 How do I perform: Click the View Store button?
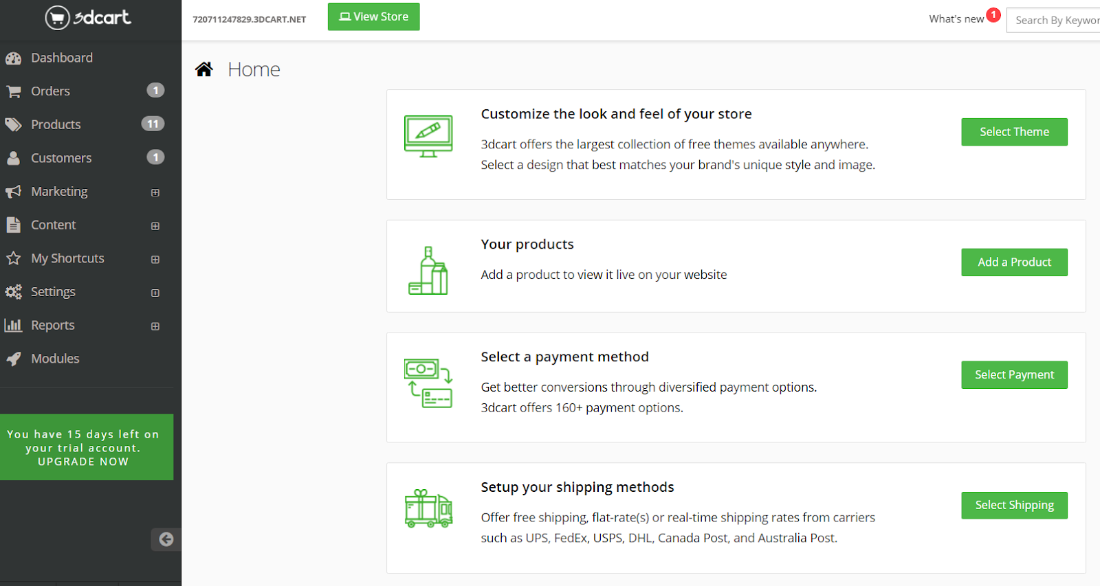coord(373,16)
